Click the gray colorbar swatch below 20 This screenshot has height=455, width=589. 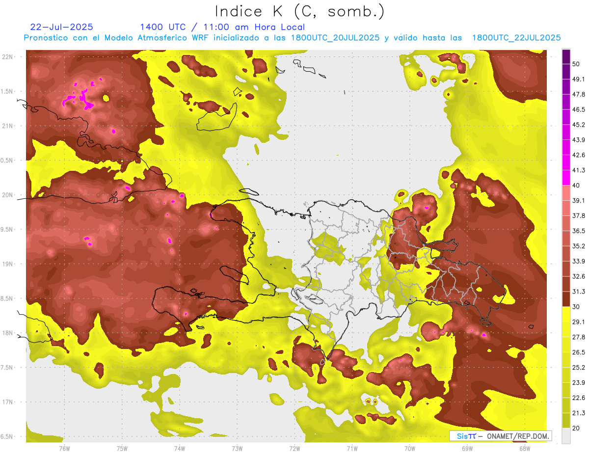coord(566,436)
